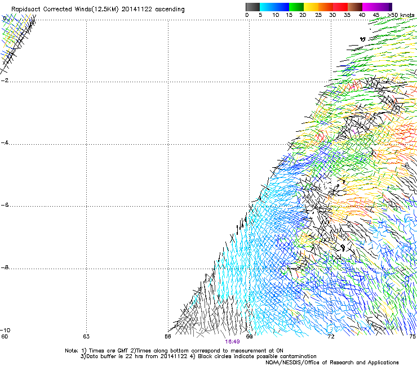Screen dimensions: 417x366
Task: Click the orange 25-30 knots legend segment
Action: point(326,7)
